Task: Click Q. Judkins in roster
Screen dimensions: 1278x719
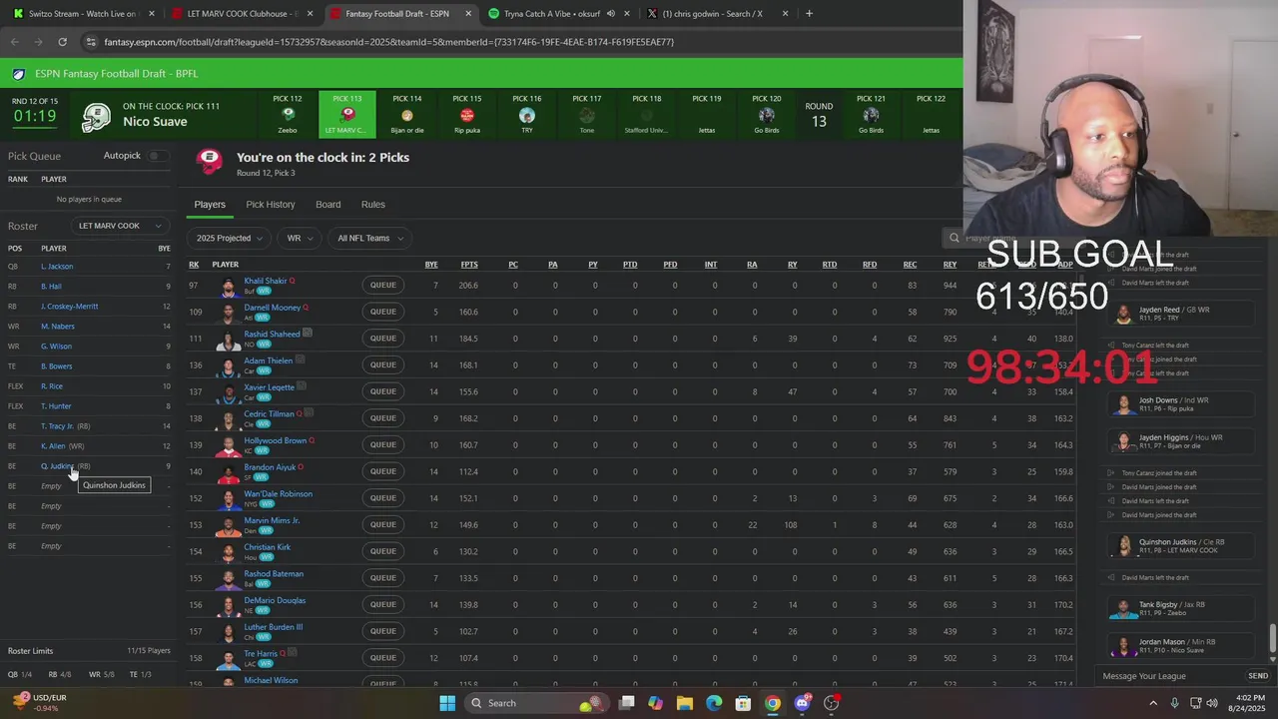Action: (57, 466)
